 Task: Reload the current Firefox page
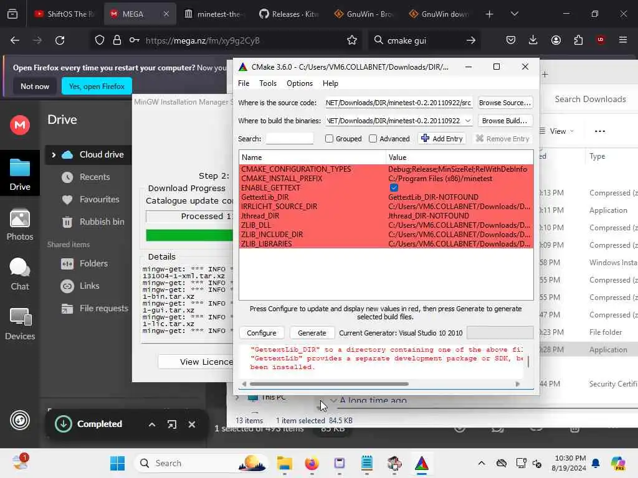click(x=60, y=40)
